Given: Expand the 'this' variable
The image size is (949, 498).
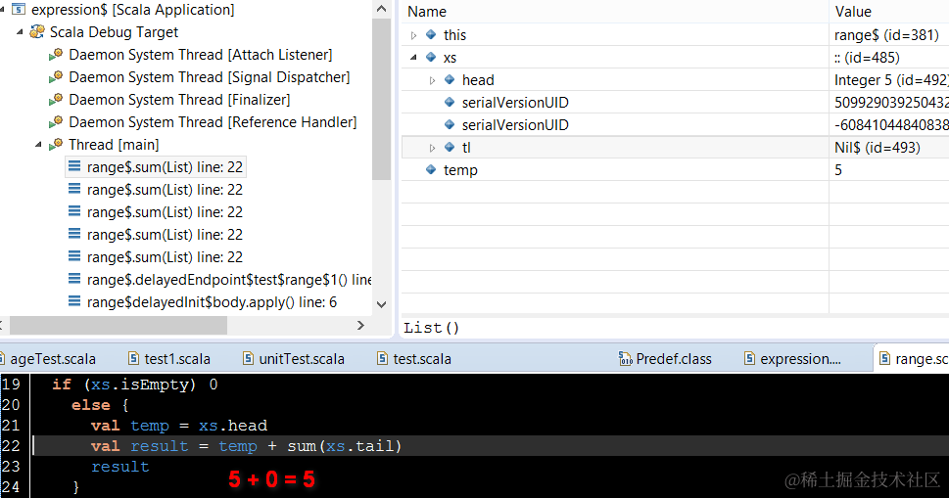Looking at the screenshot, I should (414, 35).
